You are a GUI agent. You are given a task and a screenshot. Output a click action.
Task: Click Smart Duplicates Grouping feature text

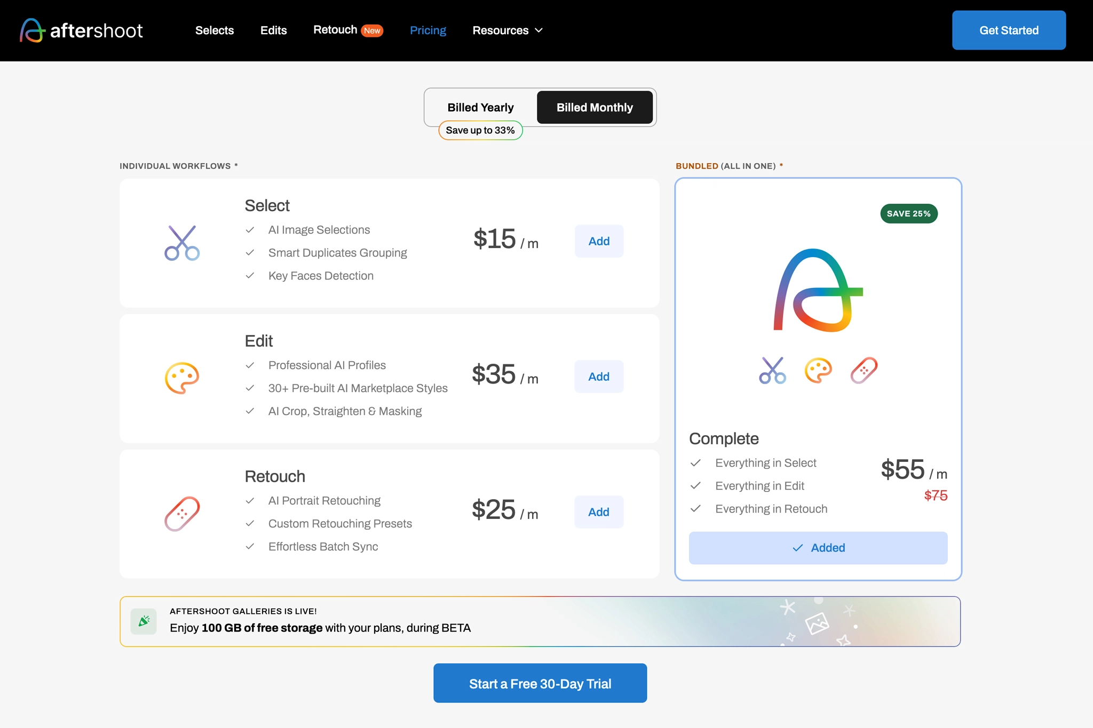[338, 253]
